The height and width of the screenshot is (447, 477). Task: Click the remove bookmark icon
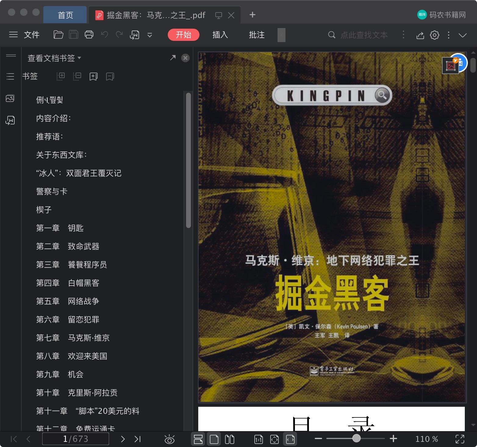(110, 77)
